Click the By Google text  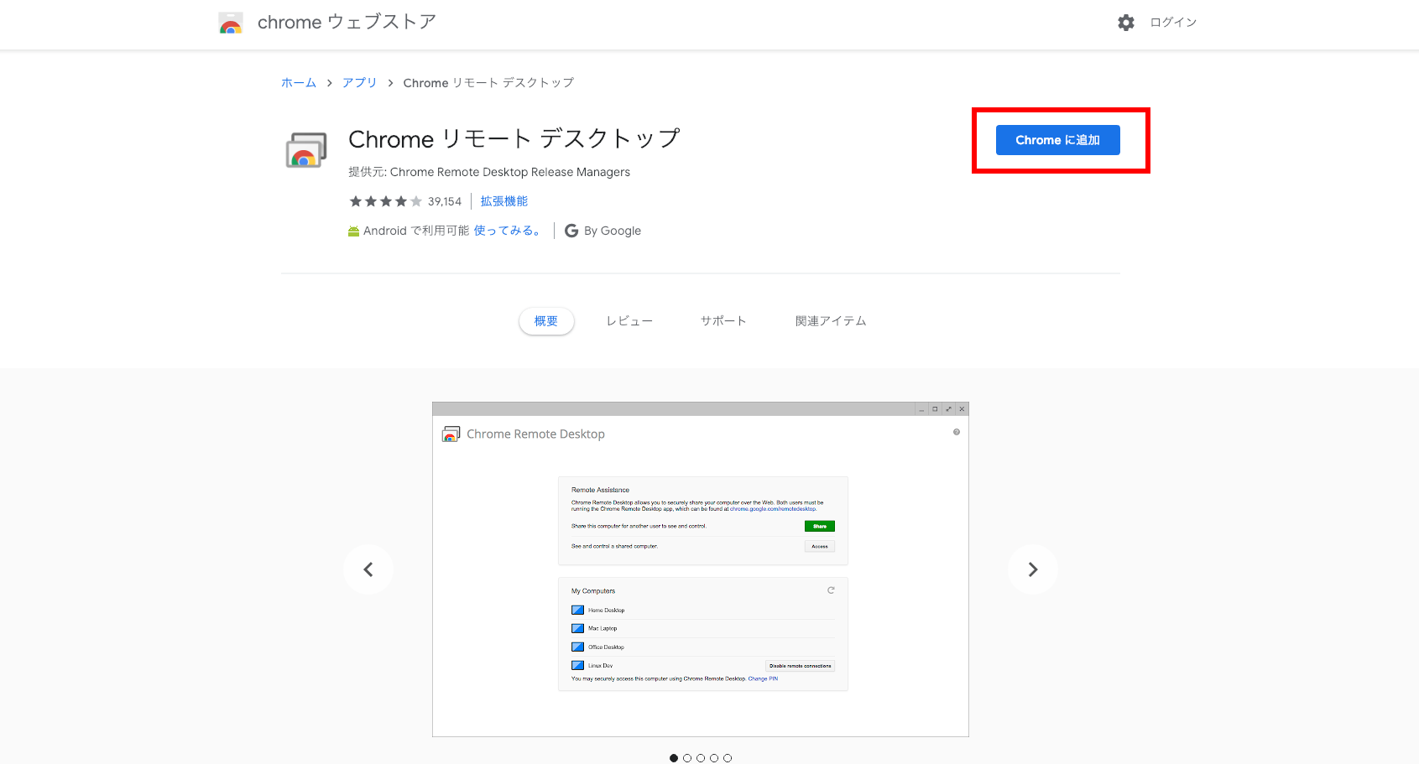613,231
